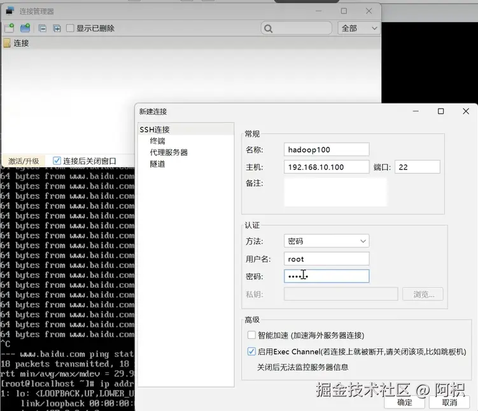This screenshot has width=478, height=411.
Task: Select SSH连接 in the settings tree
Action: coord(155,130)
